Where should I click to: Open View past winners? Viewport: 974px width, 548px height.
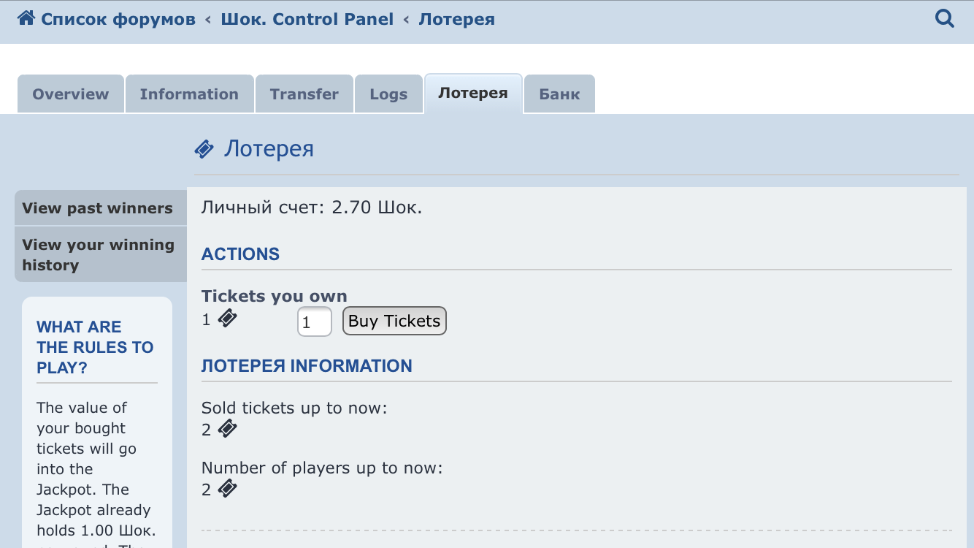tap(98, 208)
